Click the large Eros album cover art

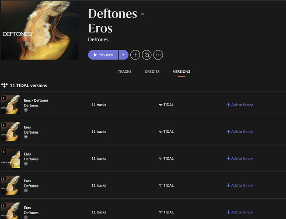pos(40,30)
